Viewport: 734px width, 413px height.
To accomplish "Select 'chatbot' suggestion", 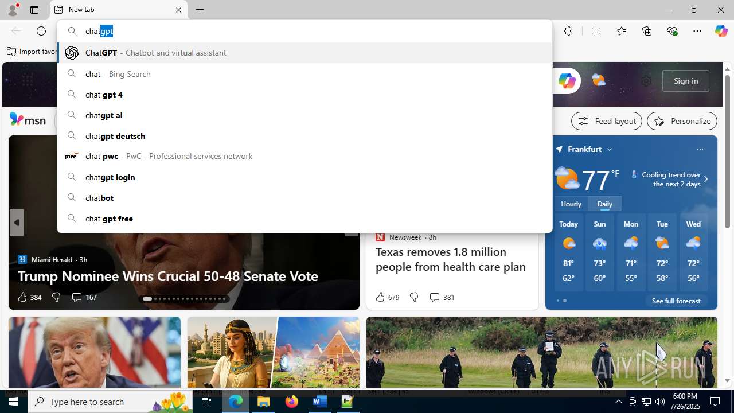I will (x=304, y=198).
